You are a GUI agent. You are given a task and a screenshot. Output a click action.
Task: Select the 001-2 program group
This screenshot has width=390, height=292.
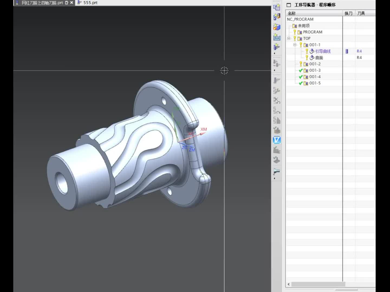pos(315,64)
